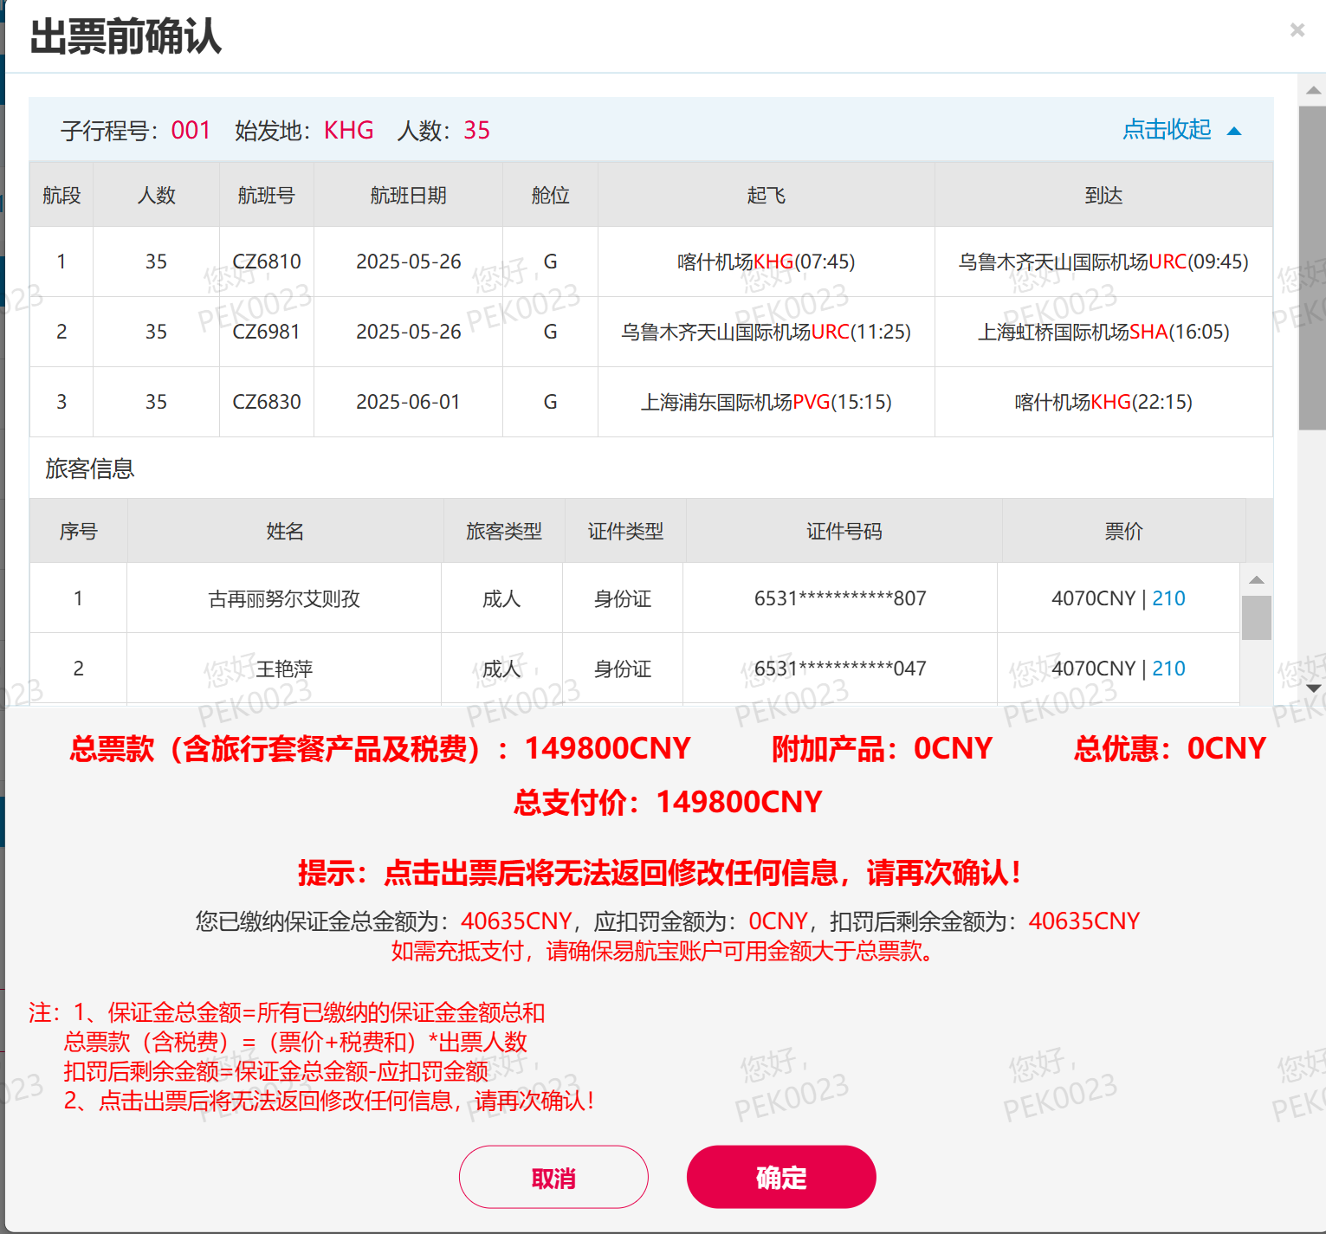Image resolution: width=1326 pixels, height=1234 pixels.
Task: Select flight number CZ6981 in segment 2
Action: tap(267, 332)
